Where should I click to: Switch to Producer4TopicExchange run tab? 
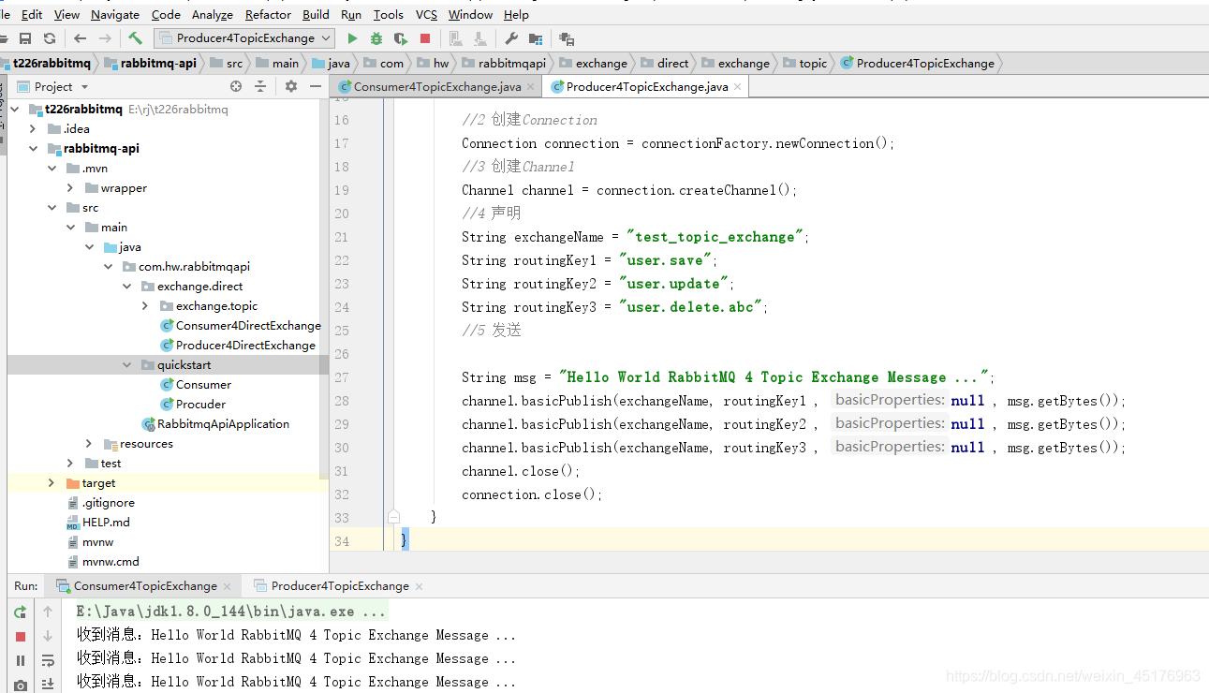340,585
